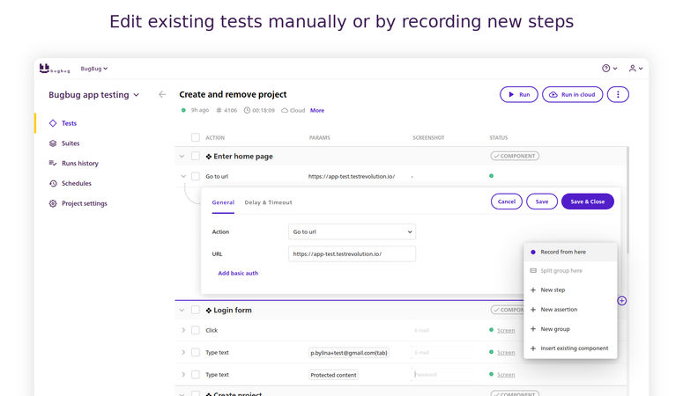
Task: Open the help question-mark menu
Action: [609, 69]
